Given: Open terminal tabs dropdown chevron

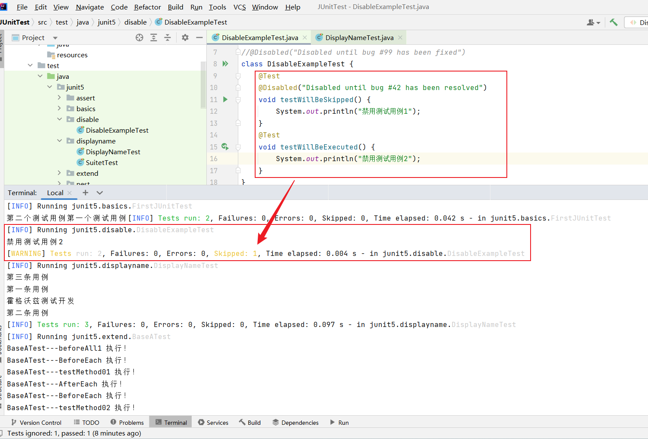Looking at the screenshot, I should pos(100,193).
